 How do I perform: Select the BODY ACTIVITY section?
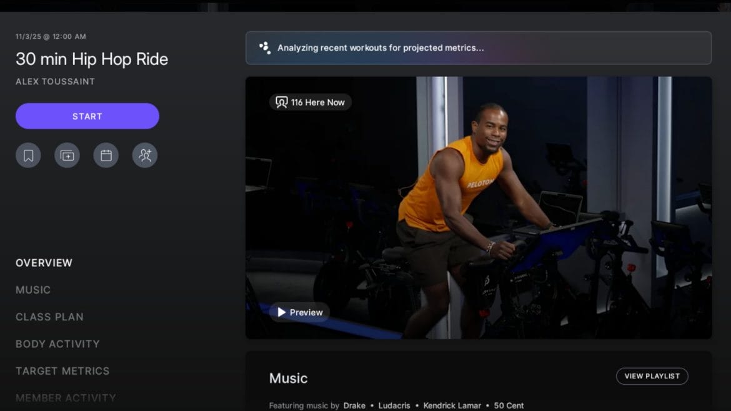tap(57, 344)
